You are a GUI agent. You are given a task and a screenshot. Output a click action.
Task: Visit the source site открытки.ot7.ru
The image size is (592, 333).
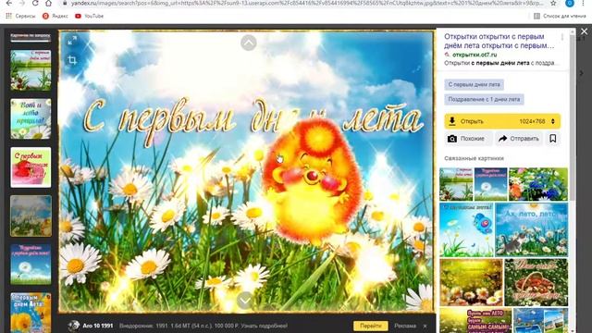pos(475,55)
